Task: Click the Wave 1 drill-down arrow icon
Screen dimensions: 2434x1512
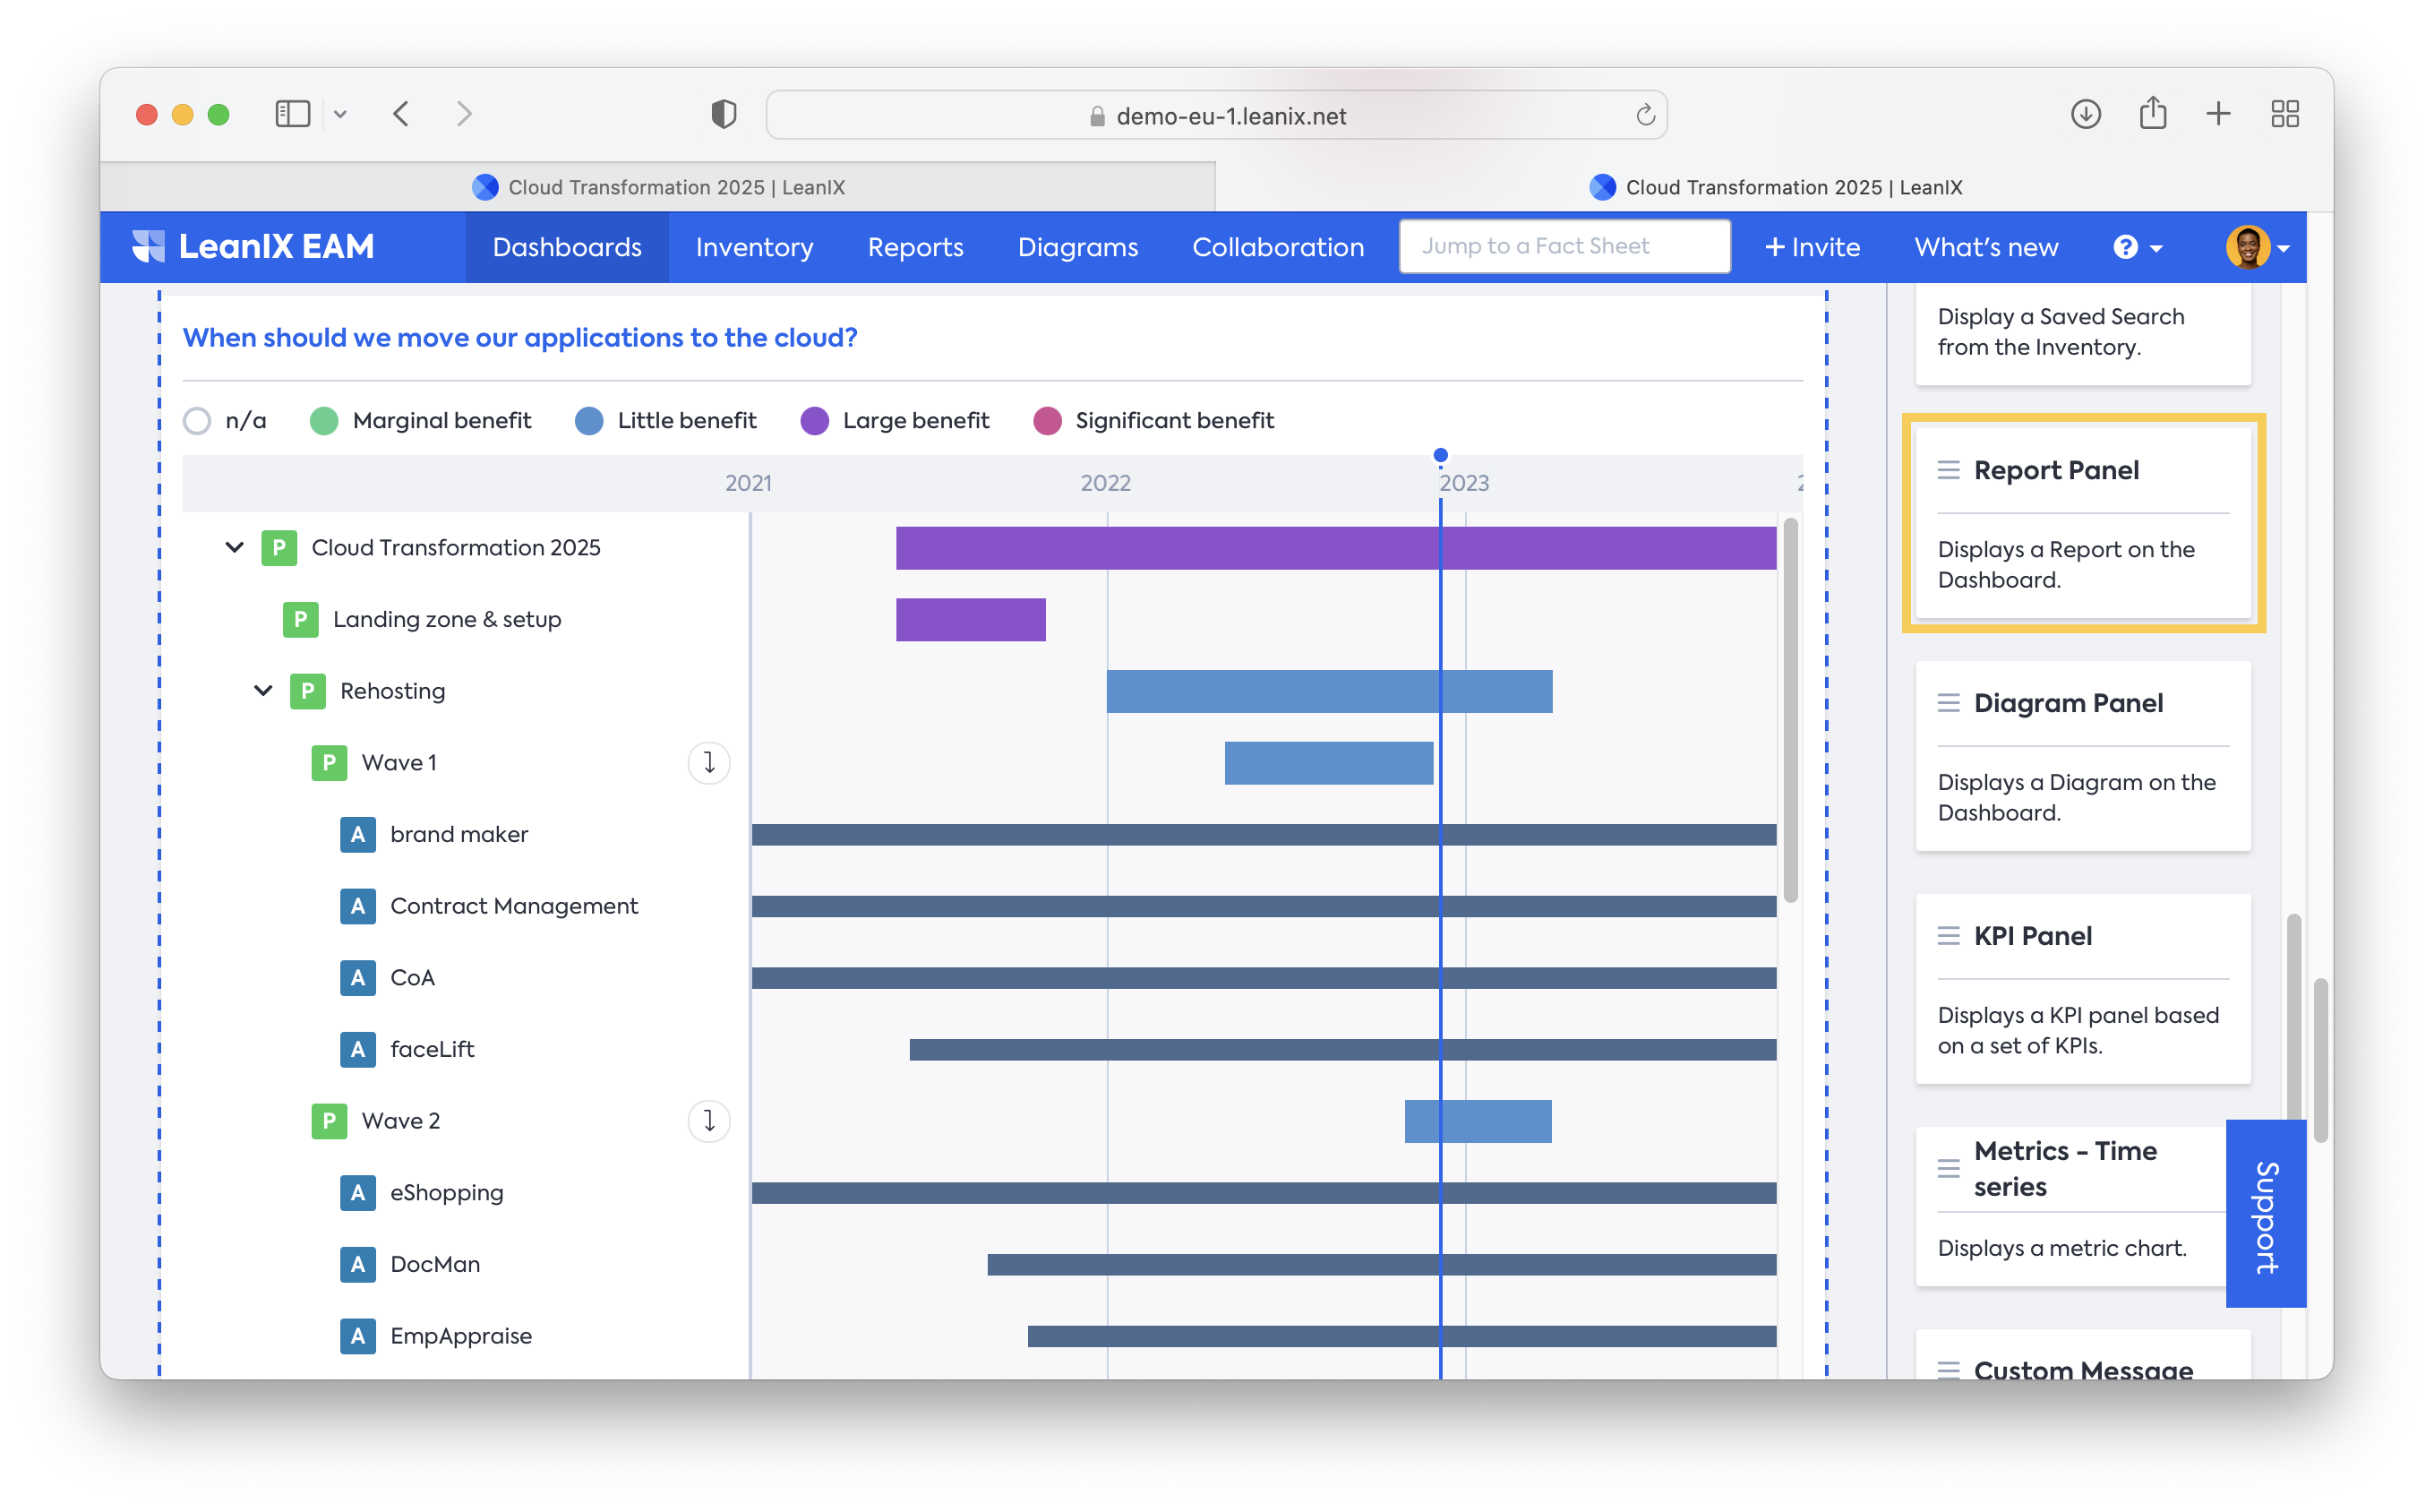Action: point(708,763)
